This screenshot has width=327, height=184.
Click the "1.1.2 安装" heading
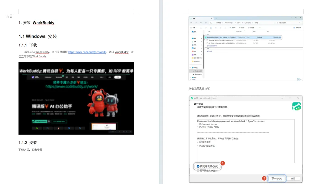(28, 143)
